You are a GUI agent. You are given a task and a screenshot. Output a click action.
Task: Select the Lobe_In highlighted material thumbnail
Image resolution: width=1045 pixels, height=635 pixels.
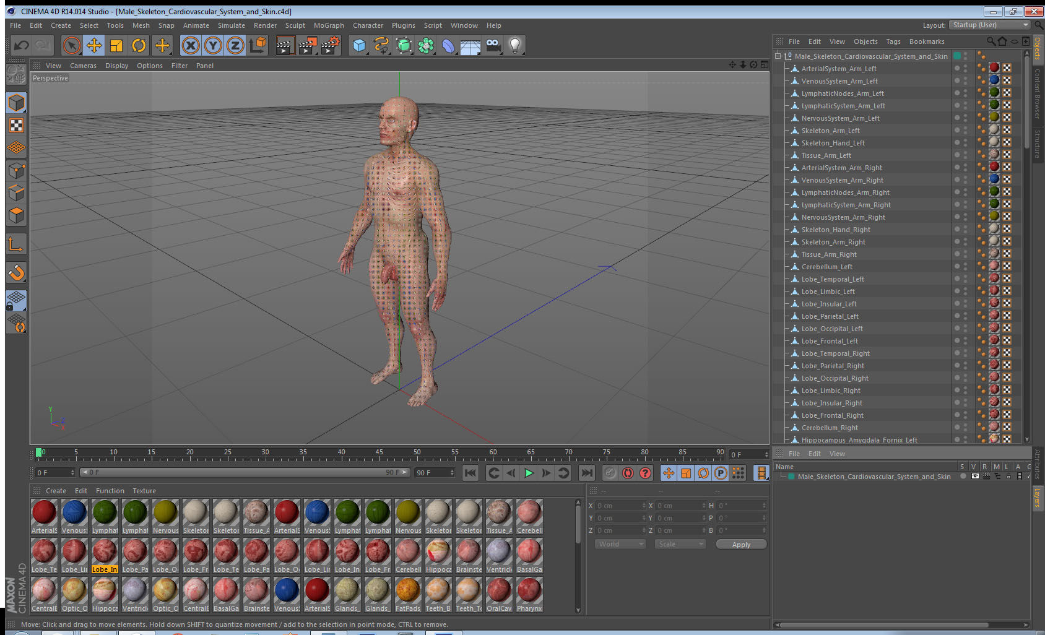[x=105, y=555]
